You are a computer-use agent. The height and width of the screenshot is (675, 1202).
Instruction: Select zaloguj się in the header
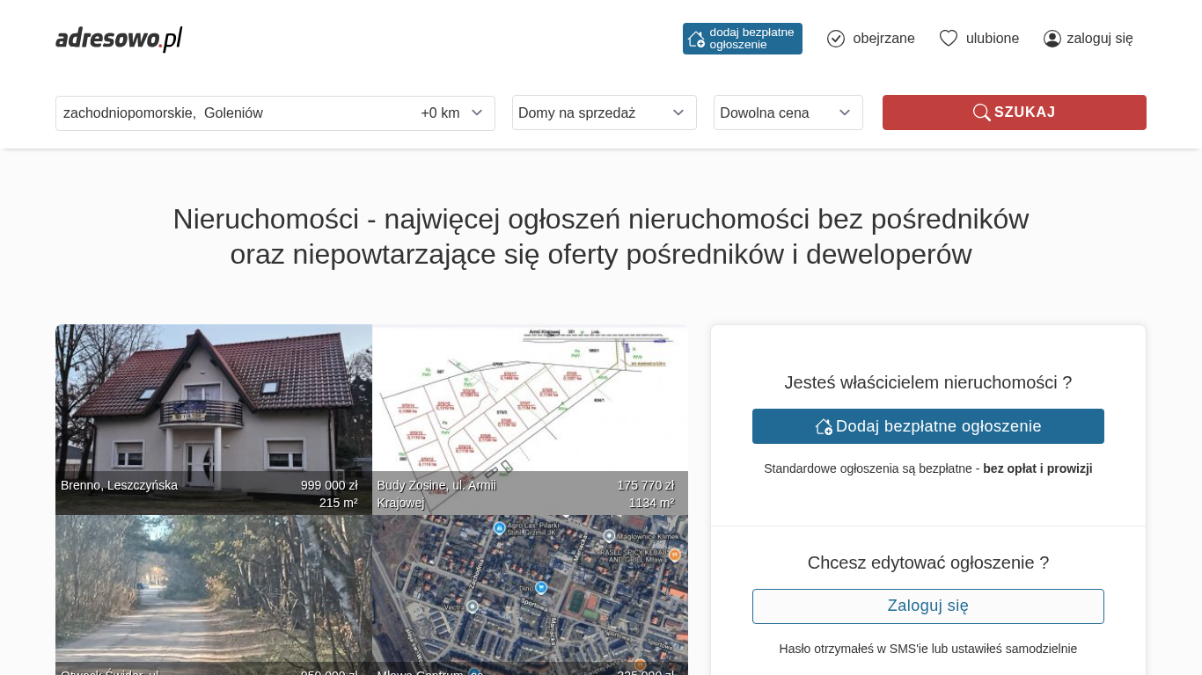point(1099,39)
